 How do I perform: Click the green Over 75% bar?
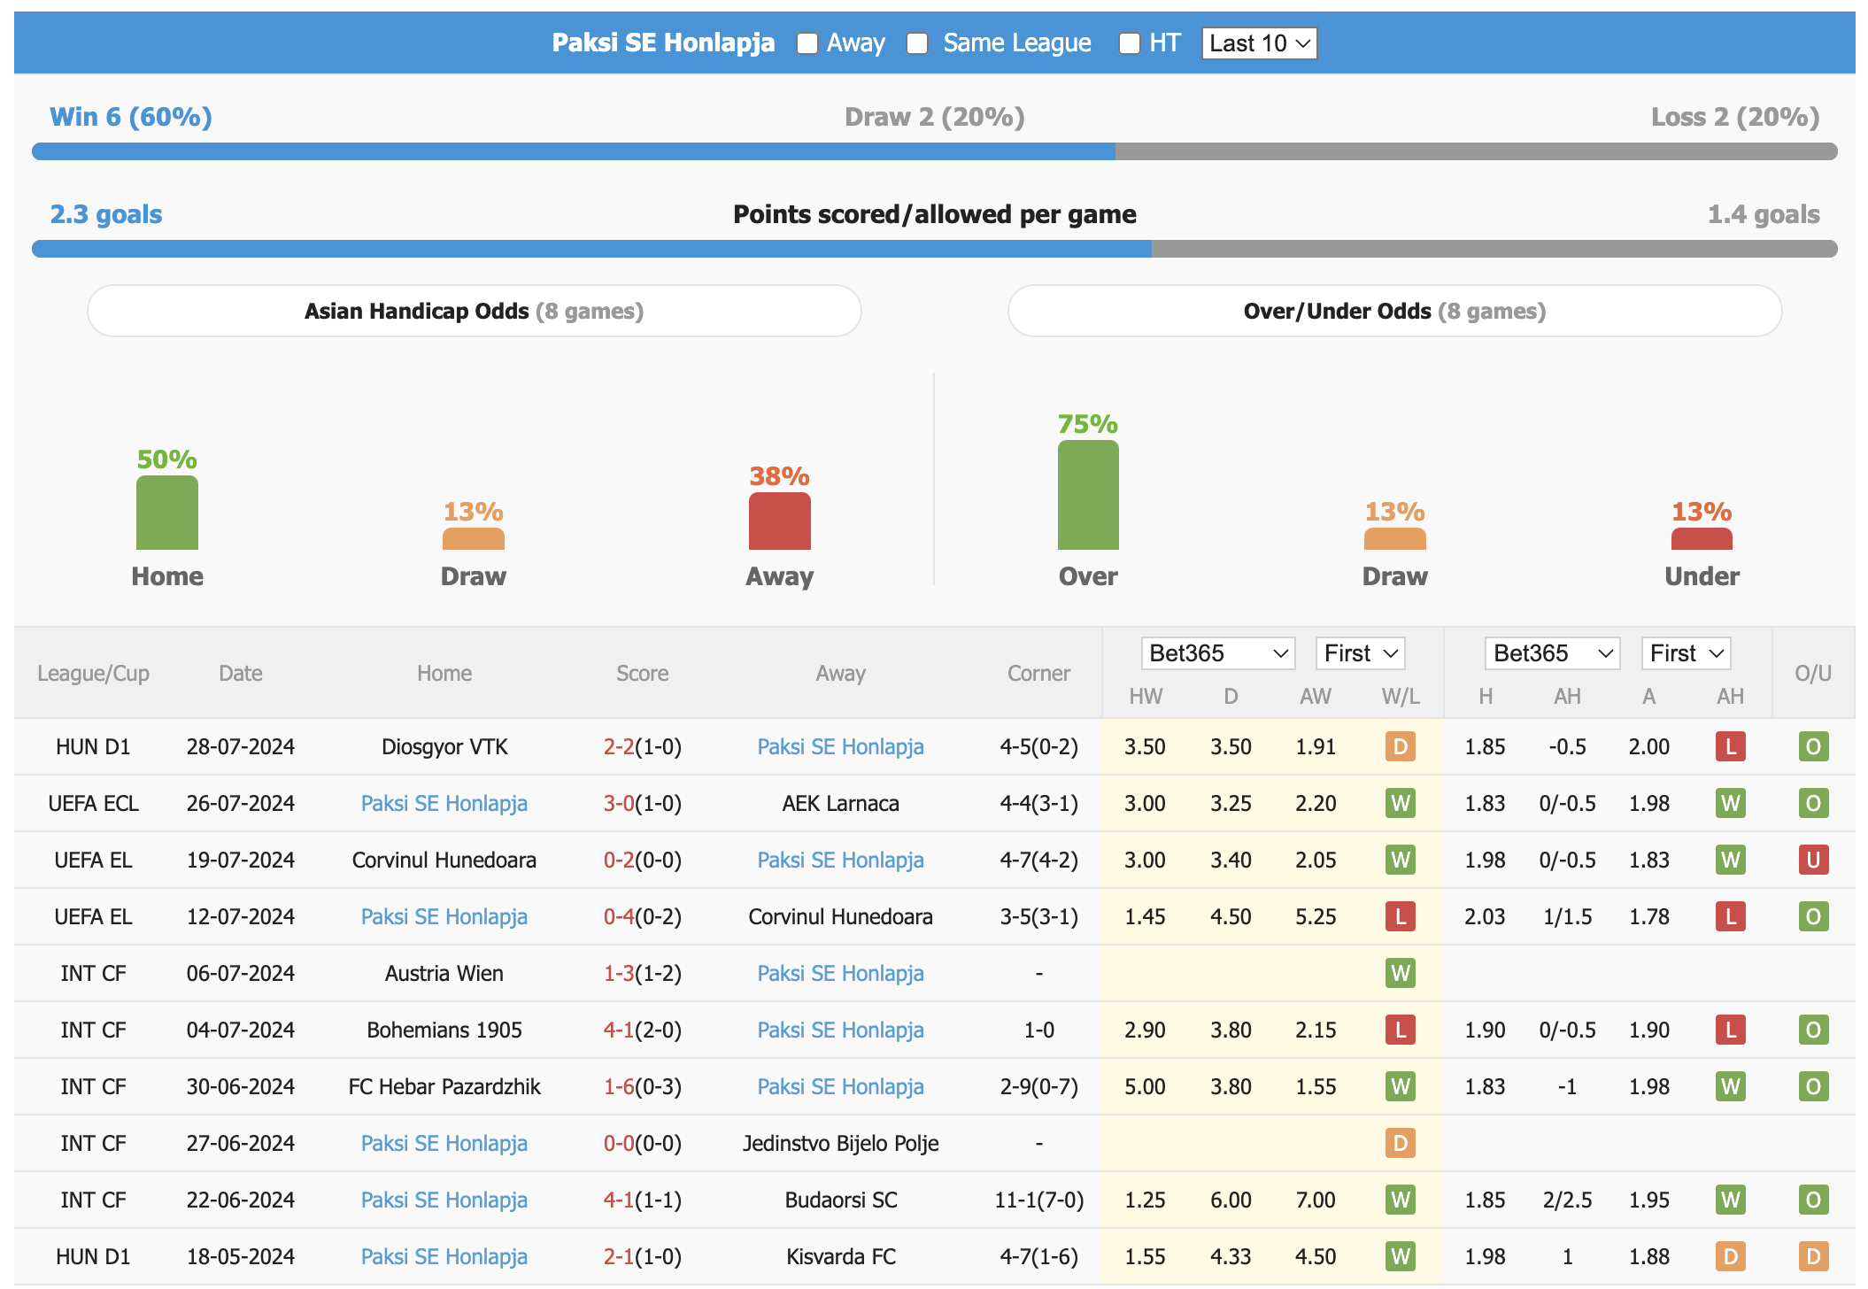coord(1088,495)
